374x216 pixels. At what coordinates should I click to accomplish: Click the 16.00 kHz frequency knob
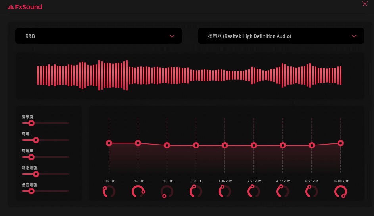pyautogui.click(x=341, y=192)
